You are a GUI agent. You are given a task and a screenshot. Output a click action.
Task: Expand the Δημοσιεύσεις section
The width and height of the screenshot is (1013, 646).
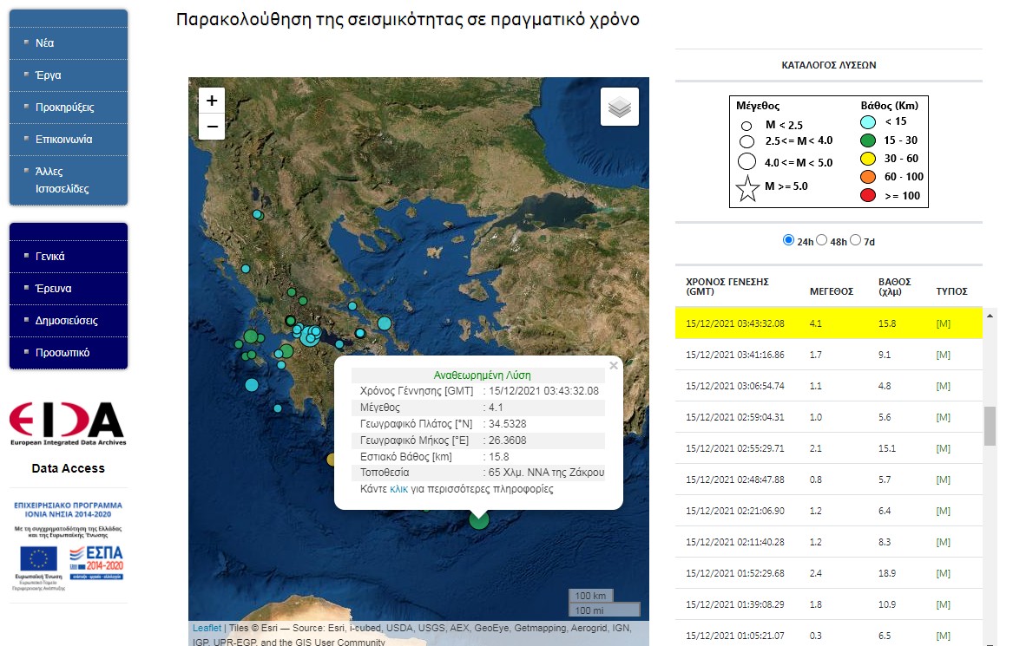[67, 321]
